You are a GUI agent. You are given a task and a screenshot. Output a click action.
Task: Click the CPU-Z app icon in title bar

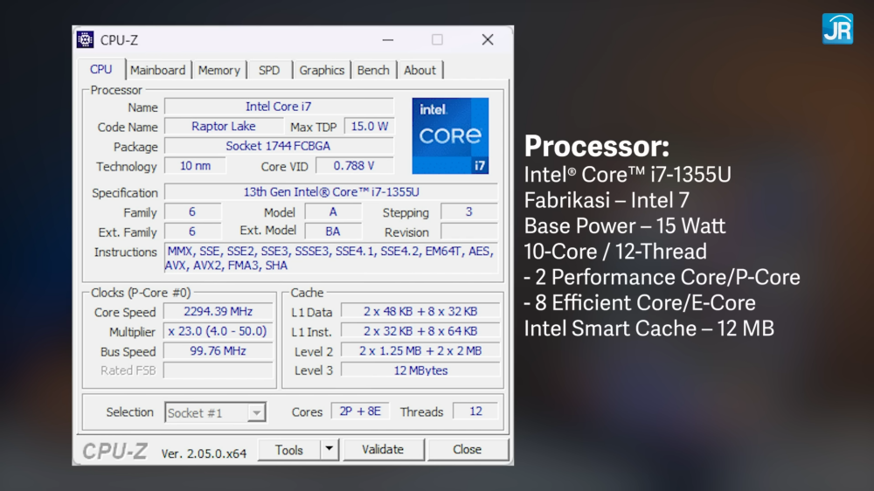pyautogui.click(x=86, y=39)
